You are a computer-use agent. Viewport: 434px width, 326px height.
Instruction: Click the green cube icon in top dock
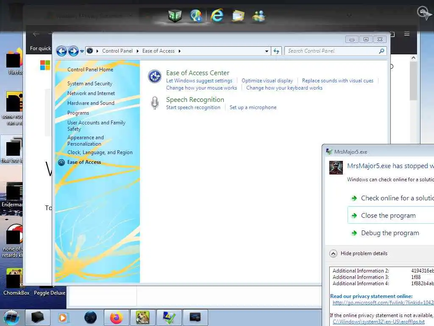pyautogui.click(x=175, y=15)
